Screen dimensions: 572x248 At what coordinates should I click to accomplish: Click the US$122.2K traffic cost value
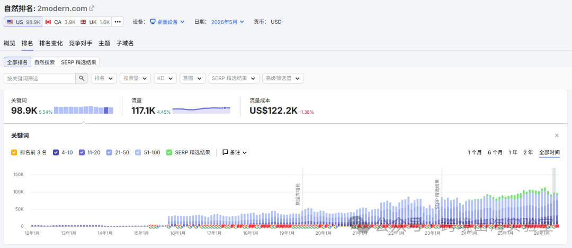click(273, 111)
